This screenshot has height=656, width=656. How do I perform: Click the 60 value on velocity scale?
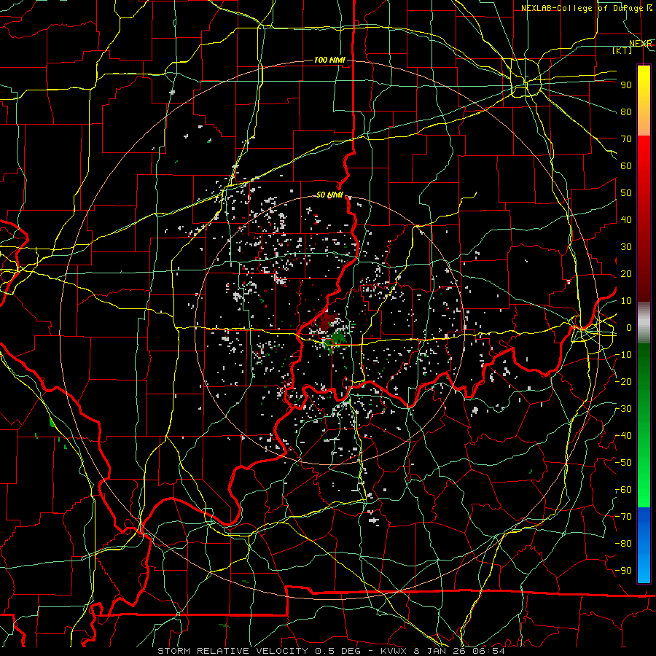[626, 166]
